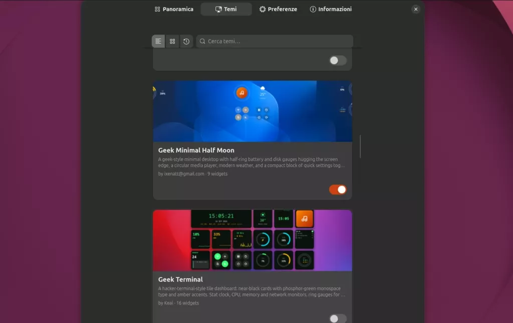513x323 pixels.
Task: Open the Panoramica tab
Action: pos(174,9)
